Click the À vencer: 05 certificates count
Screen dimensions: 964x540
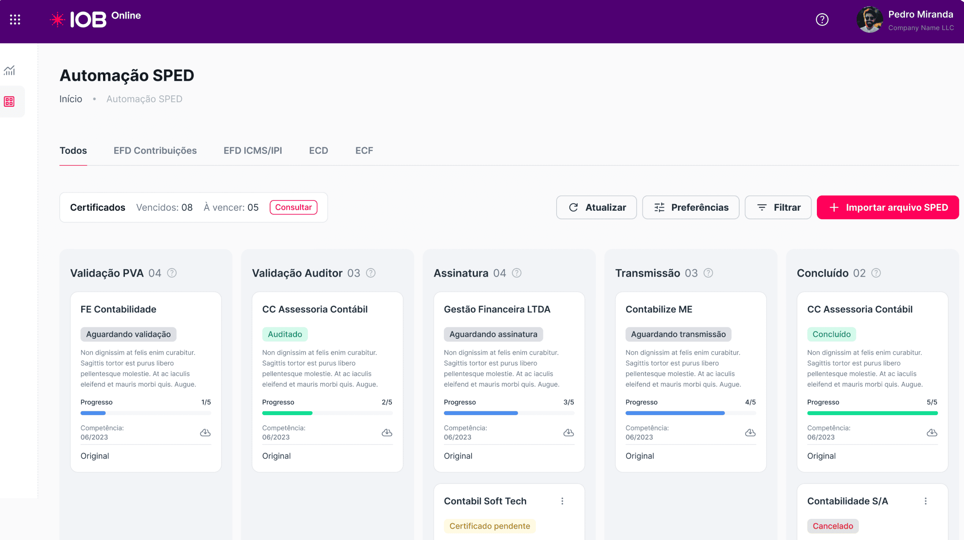point(231,208)
